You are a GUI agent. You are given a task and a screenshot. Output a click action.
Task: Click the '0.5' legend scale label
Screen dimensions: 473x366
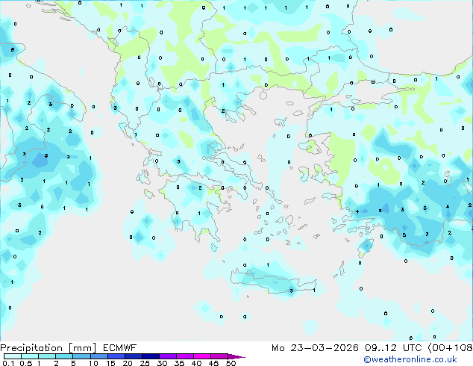pos(26,363)
